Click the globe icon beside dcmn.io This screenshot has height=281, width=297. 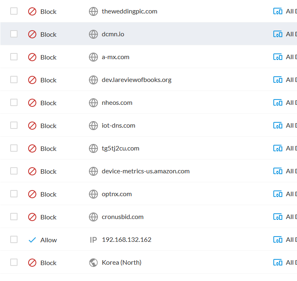[x=93, y=34]
